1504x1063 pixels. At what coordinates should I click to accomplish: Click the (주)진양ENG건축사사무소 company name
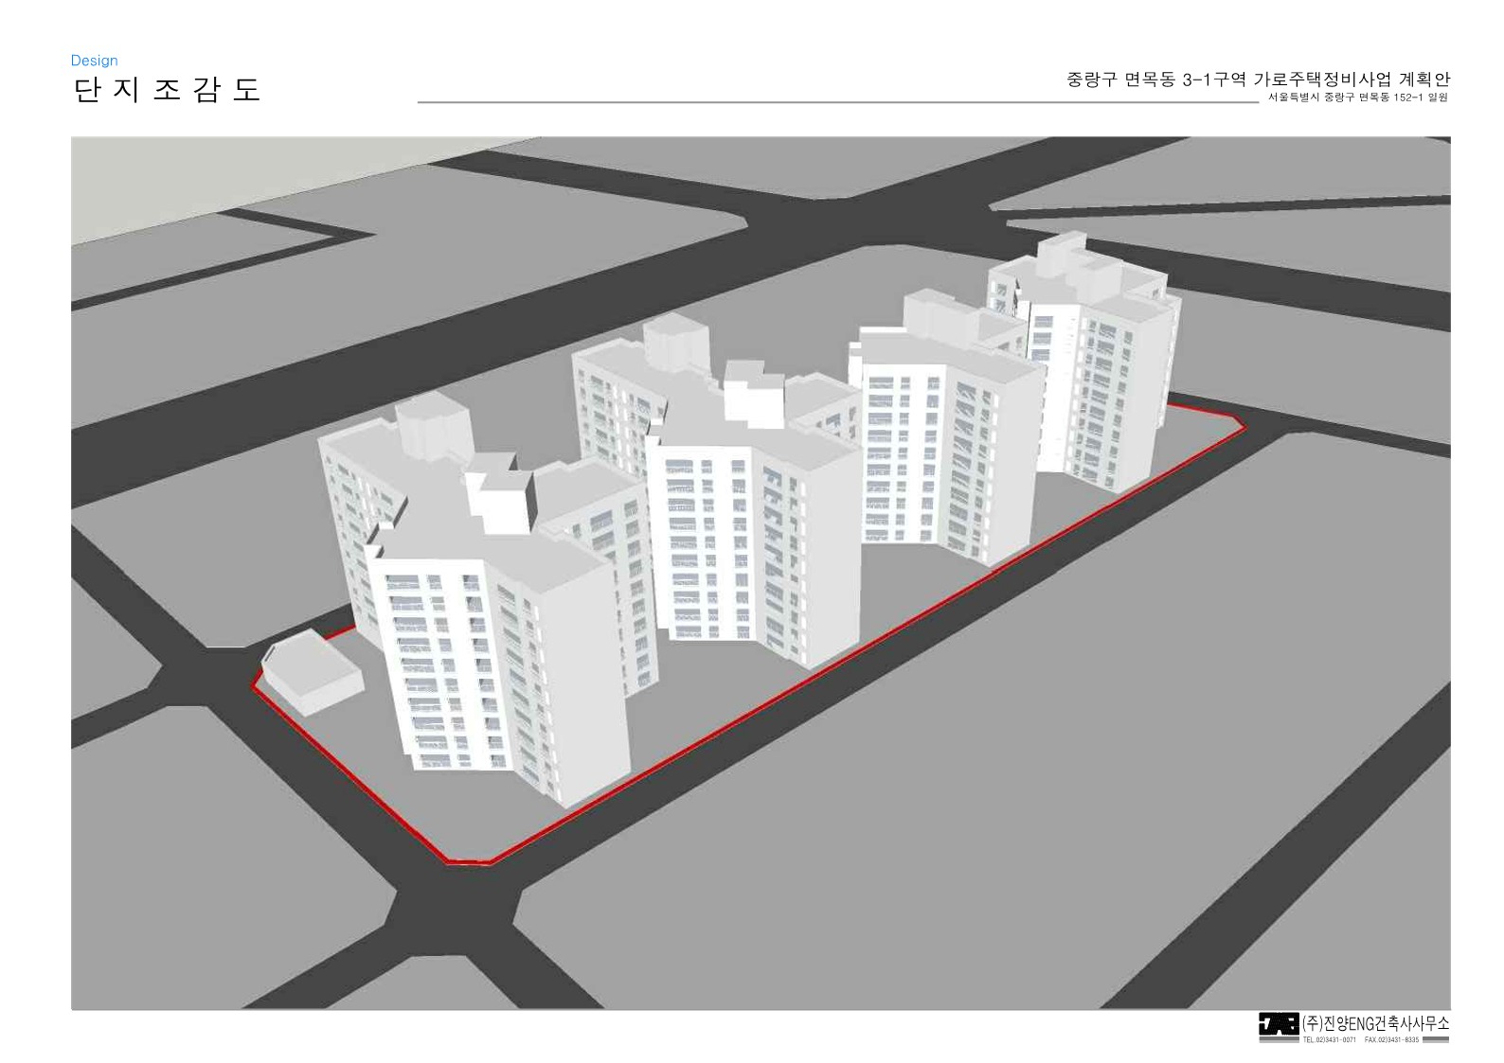tap(1375, 1023)
